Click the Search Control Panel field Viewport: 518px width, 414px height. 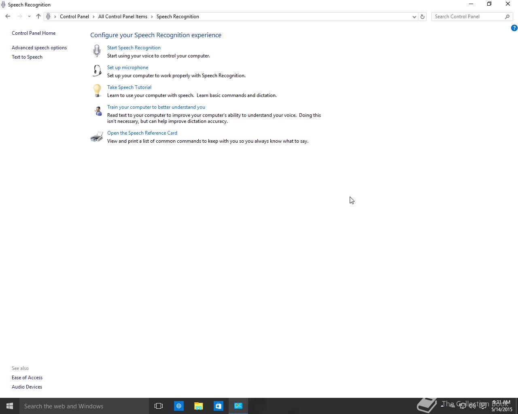[x=467, y=17]
